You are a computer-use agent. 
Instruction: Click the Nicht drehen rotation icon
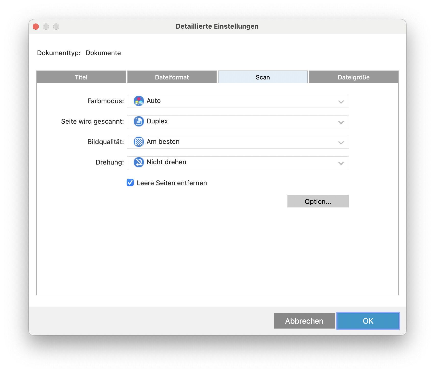point(139,162)
